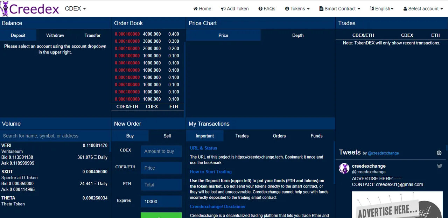Click the Expires field showing 10000
448x218 pixels.
tap(161, 202)
